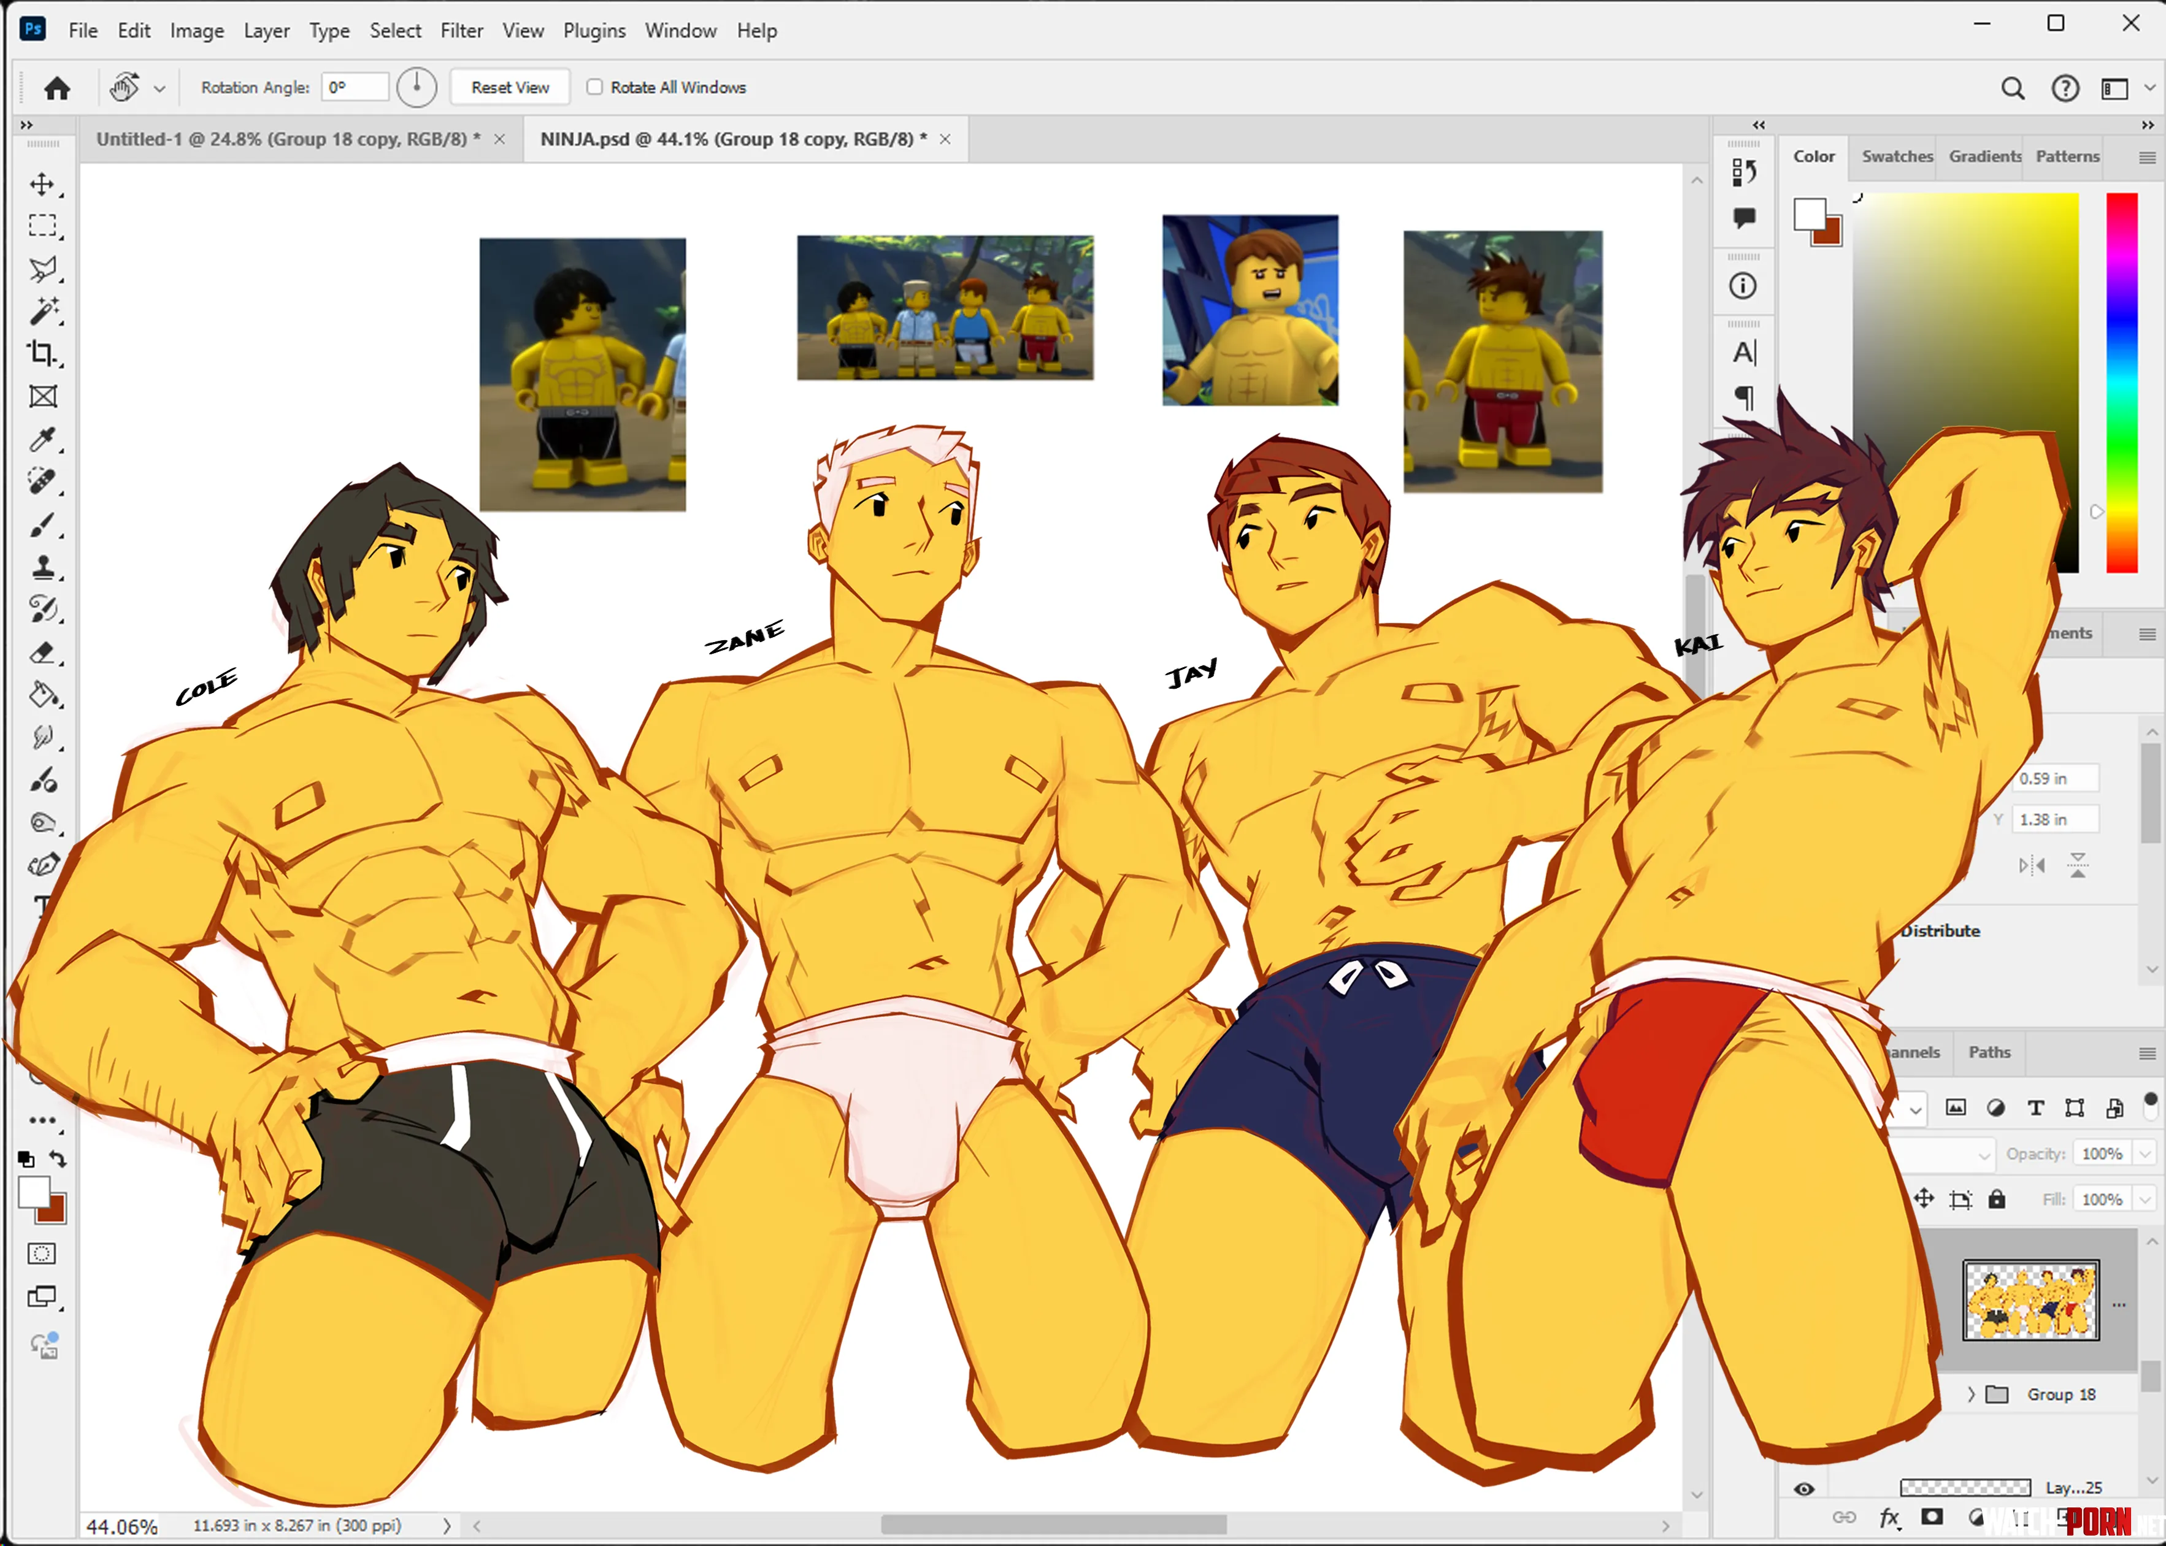Select the Polygonal Lasso tool
The width and height of the screenshot is (2166, 1546).
click(42, 269)
